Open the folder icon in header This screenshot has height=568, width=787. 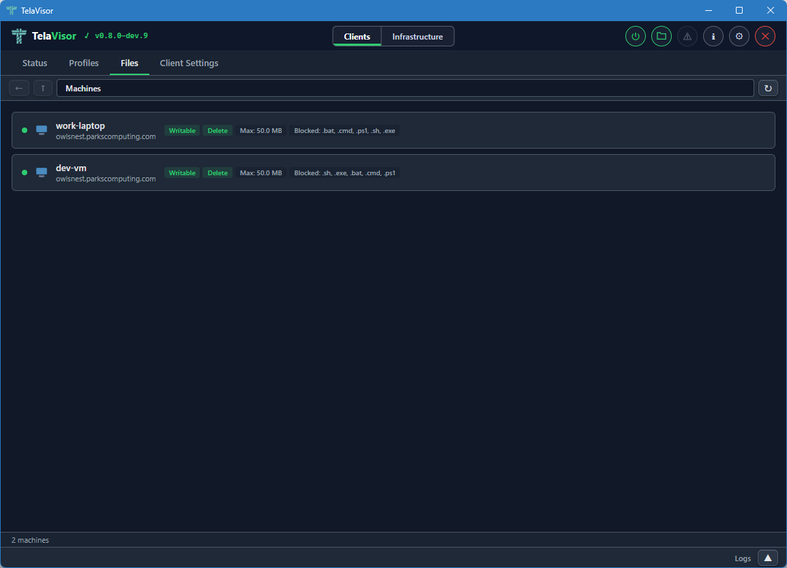point(661,36)
